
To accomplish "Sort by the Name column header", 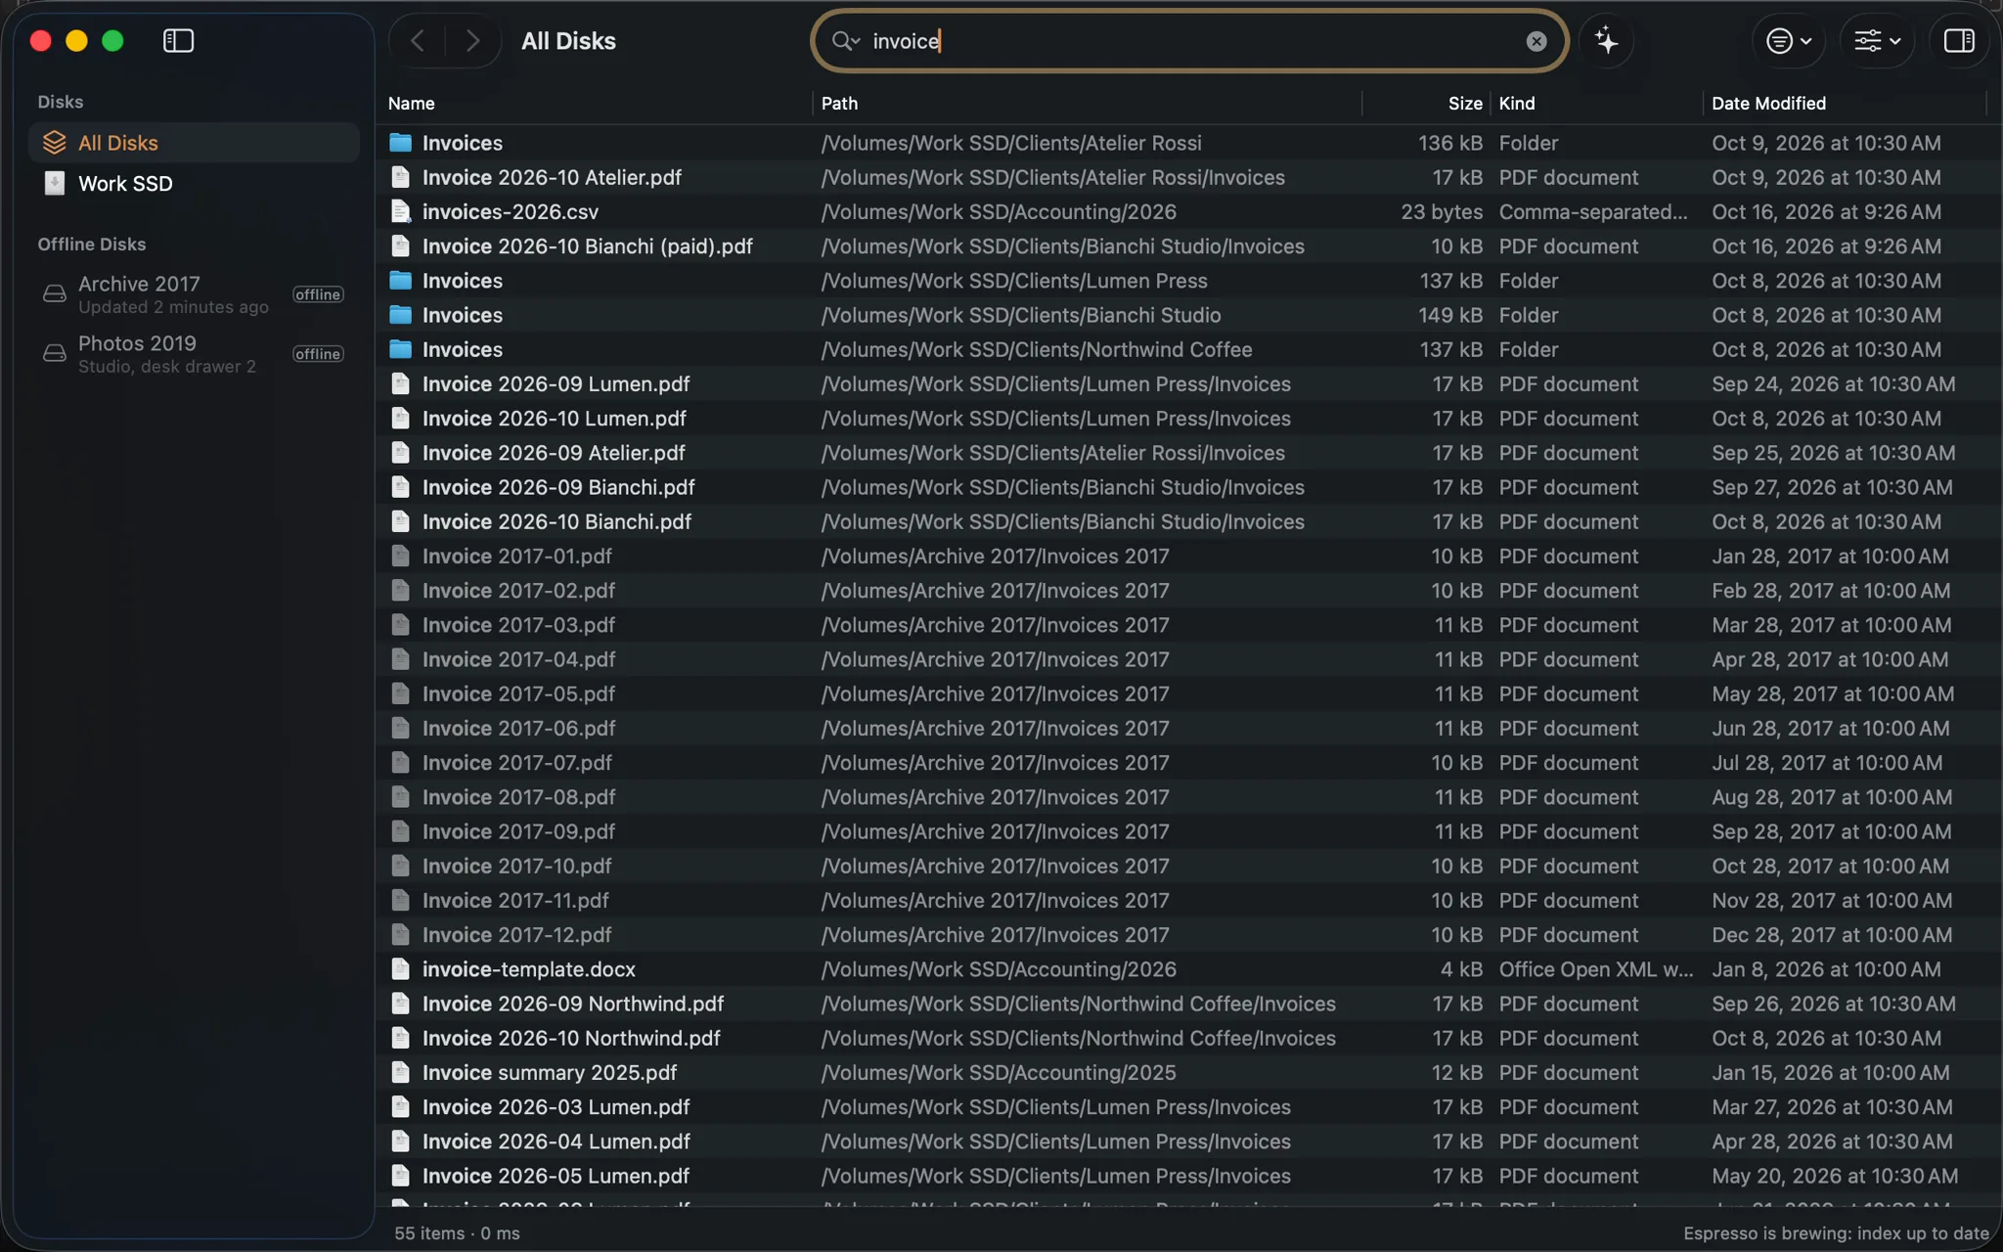I will (412, 104).
